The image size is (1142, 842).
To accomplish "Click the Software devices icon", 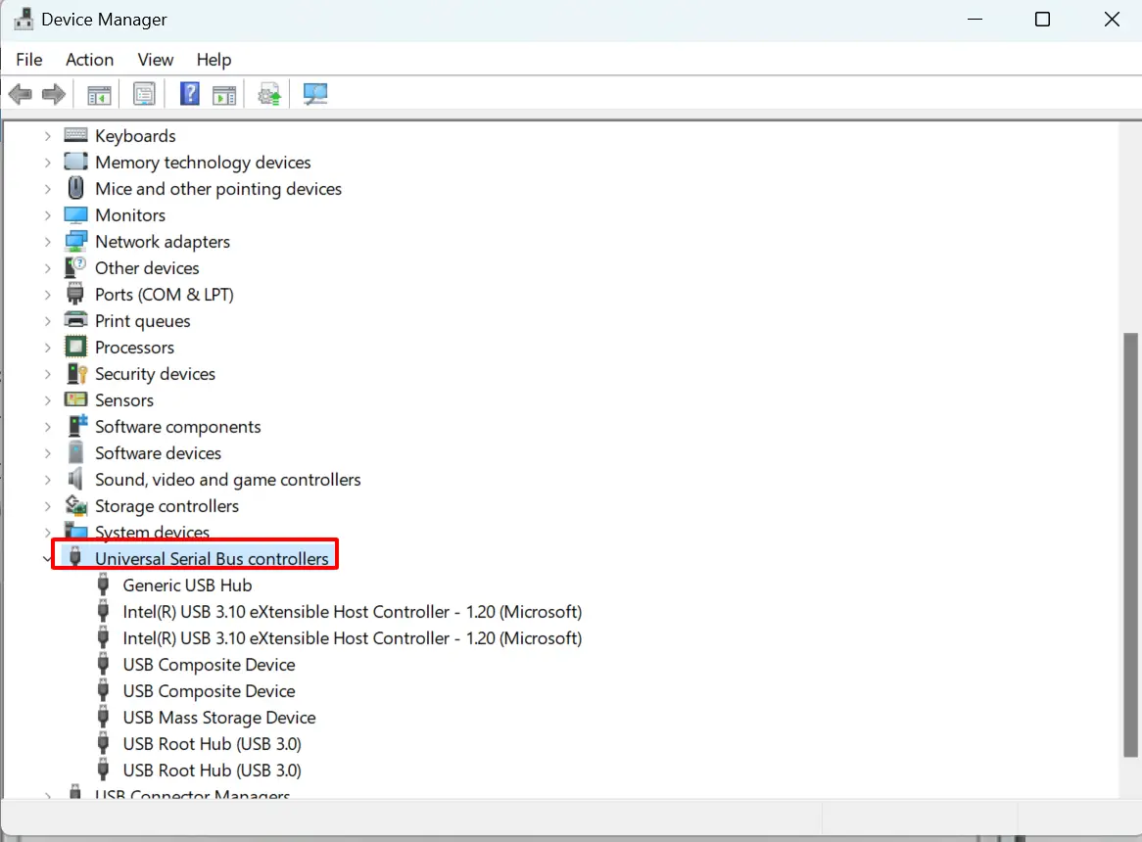I will click(x=75, y=452).
